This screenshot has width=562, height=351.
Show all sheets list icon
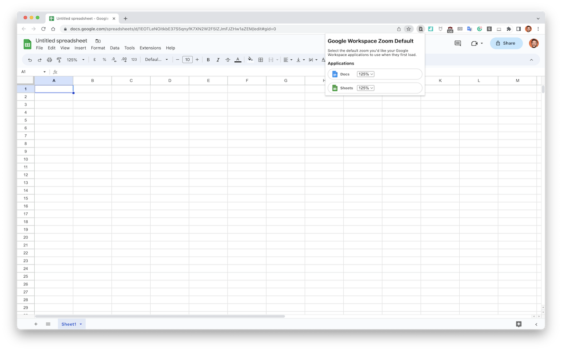[48, 324]
